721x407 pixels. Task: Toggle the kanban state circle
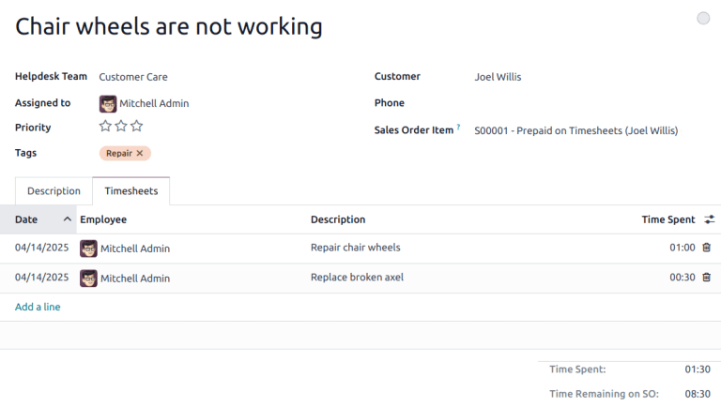(x=703, y=18)
